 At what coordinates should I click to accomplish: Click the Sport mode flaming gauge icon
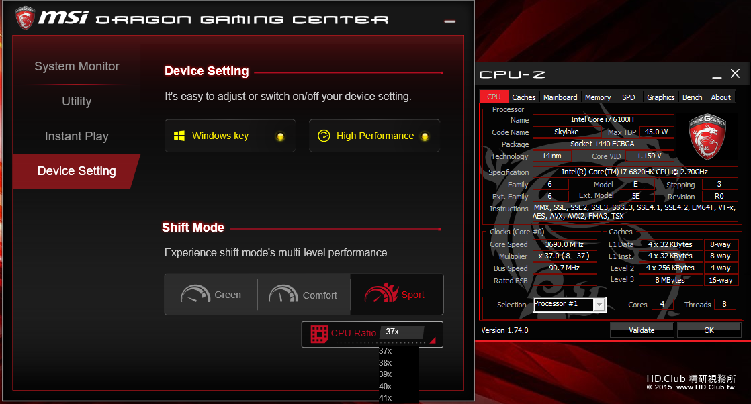[x=382, y=293]
